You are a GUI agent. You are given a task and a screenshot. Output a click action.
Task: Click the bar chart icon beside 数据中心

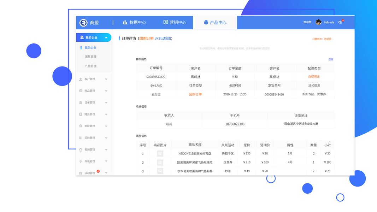(125, 22)
